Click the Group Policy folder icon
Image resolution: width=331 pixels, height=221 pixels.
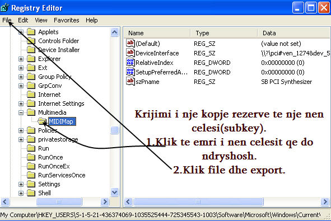point(31,77)
